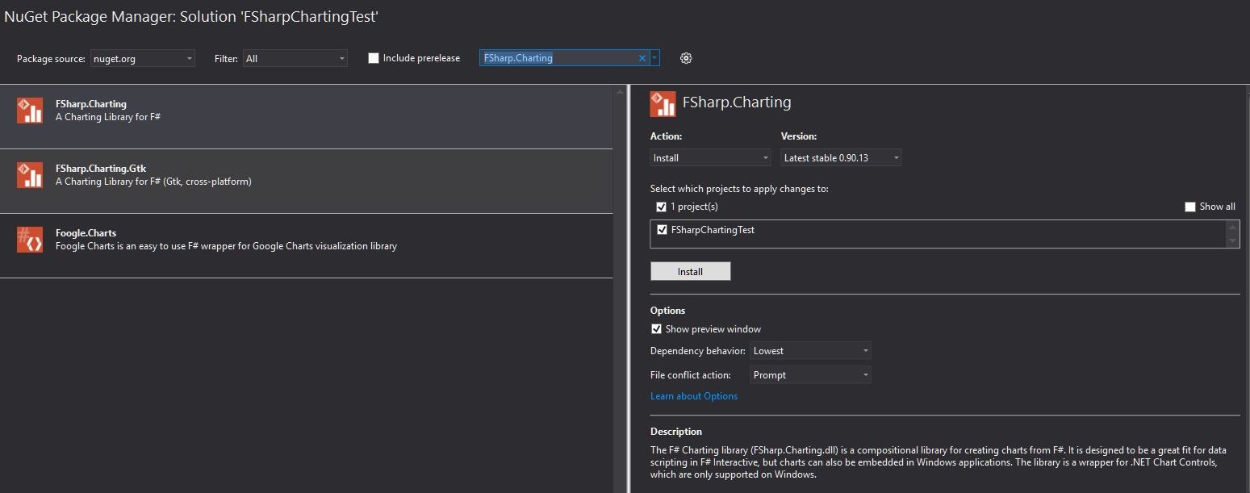Click FSharp.Charting icon in details pane
1250x493 pixels.
[x=663, y=103]
